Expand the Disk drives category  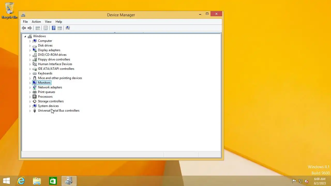tap(30, 46)
